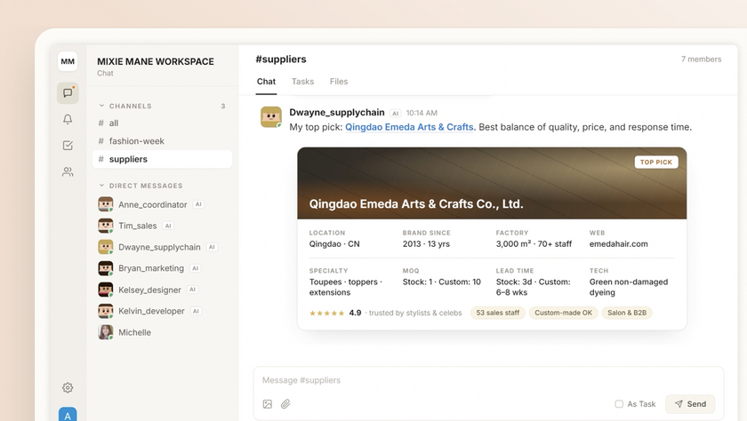Open the Qingdao Emeda Arts & Crafts link

pyautogui.click(x=409, y=127)
